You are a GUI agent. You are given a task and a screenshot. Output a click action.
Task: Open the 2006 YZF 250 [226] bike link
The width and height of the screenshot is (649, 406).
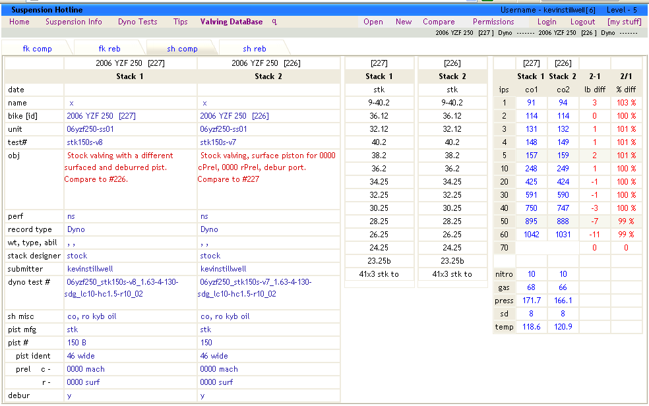tap(234, 116)
